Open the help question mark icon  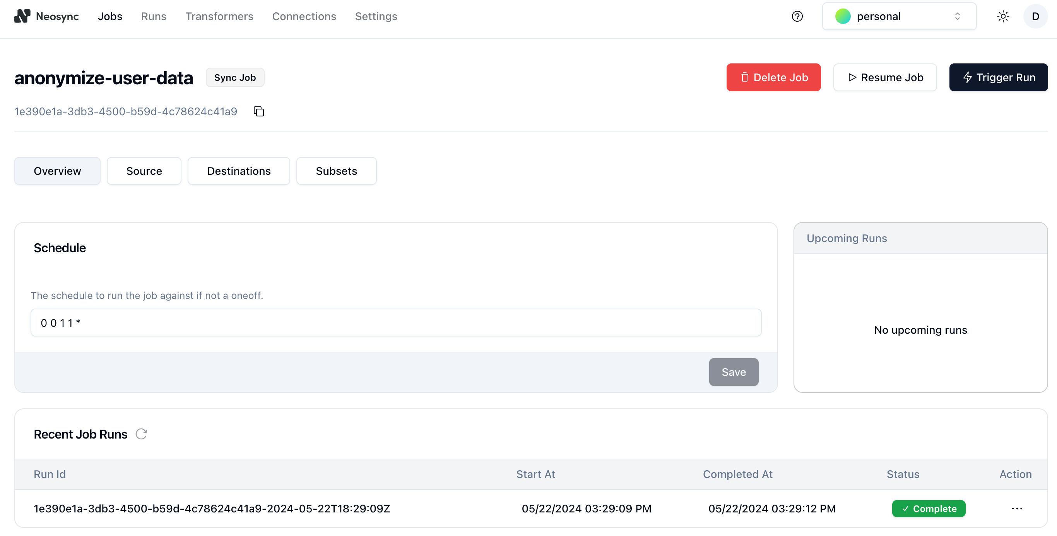797,16
